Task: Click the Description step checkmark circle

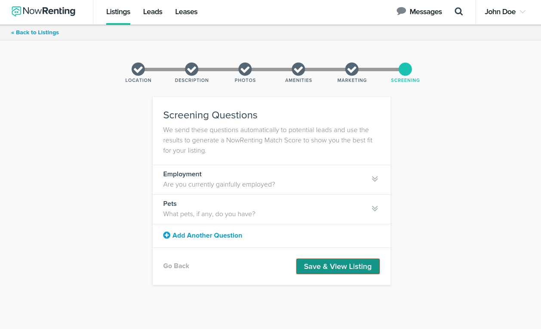Action: (191, 69)
